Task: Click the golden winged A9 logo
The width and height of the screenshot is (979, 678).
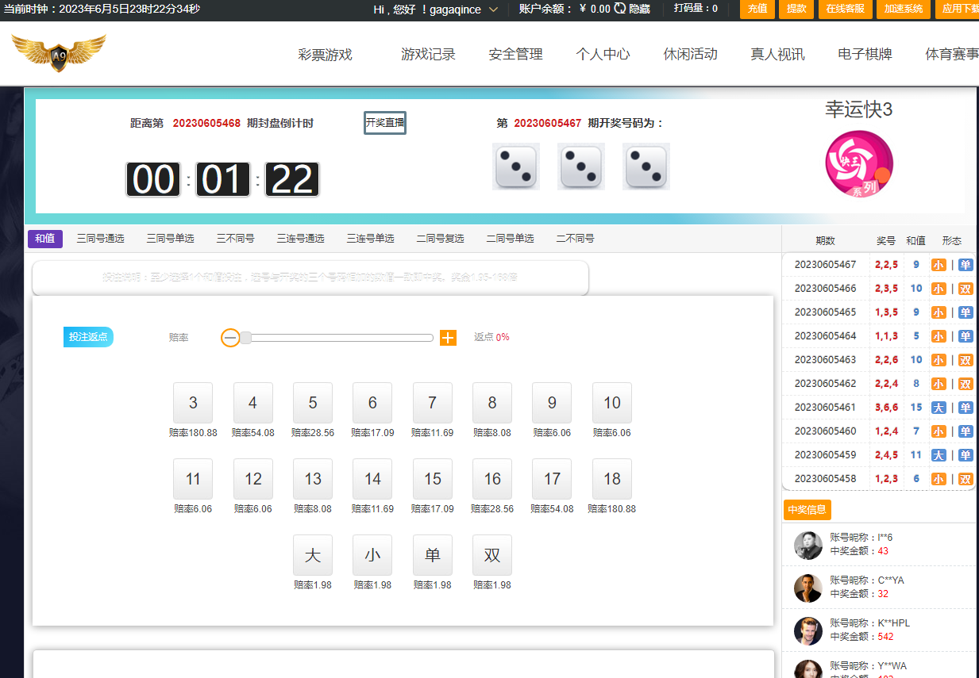Action: click(59, 53)
